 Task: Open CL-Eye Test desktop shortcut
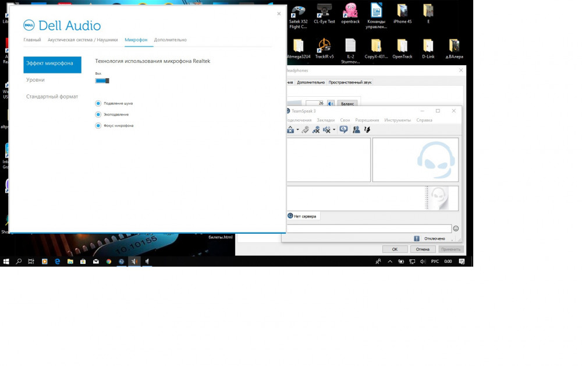pos(324,15)
